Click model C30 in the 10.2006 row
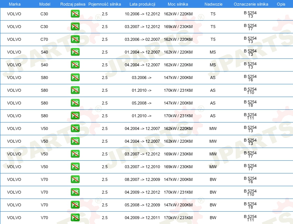The width and height of the screenshot is (293, 224). pos(44,14)
